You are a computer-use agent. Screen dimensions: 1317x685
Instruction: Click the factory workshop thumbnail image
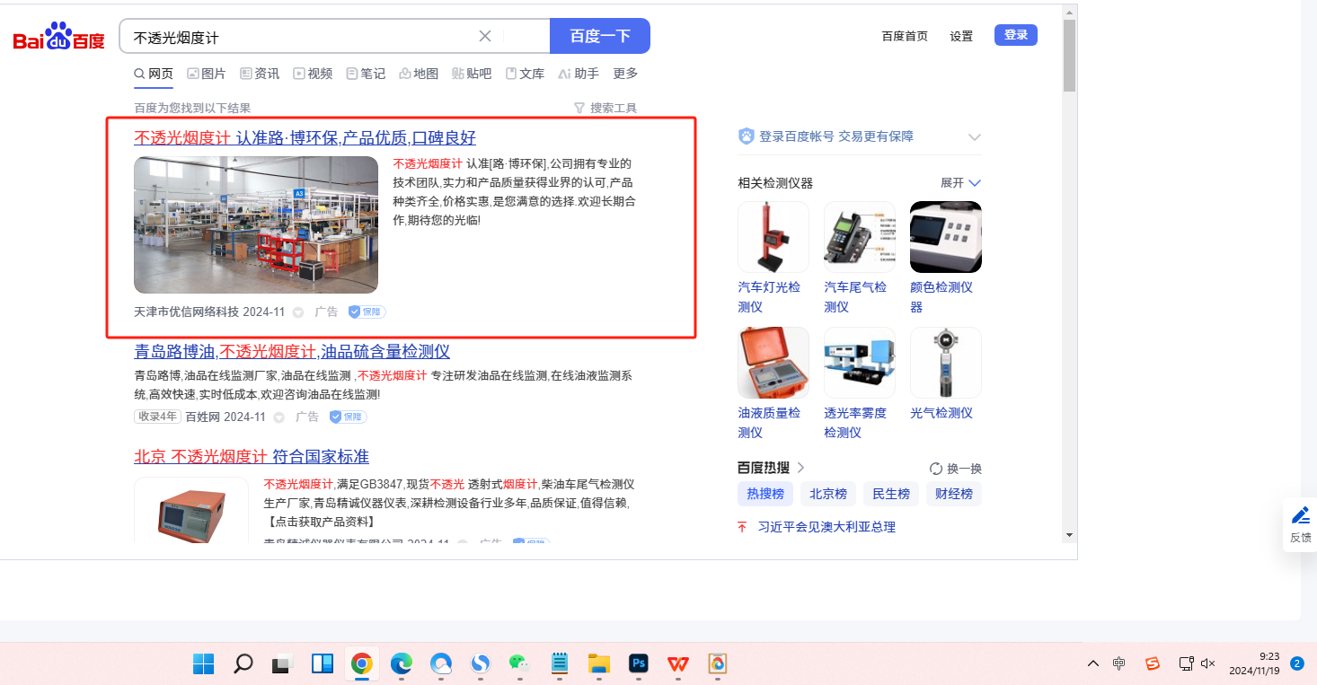click(x=256, y=224)
